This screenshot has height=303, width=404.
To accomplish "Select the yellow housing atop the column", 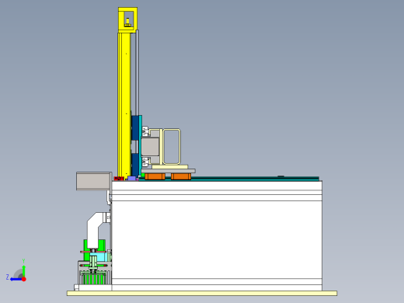I will [127, 20].
